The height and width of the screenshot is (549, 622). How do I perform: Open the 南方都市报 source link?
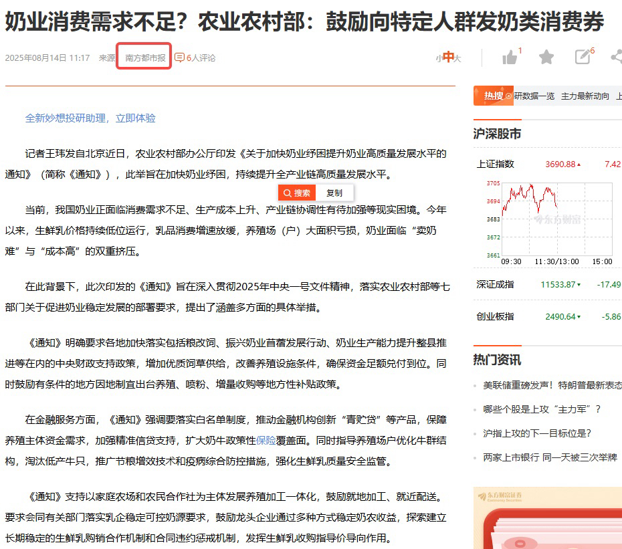pos(145,58)
